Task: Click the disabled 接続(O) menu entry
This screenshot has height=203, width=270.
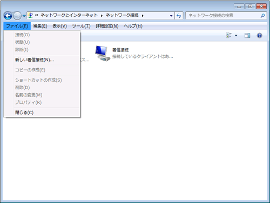Action: point(42,35)
